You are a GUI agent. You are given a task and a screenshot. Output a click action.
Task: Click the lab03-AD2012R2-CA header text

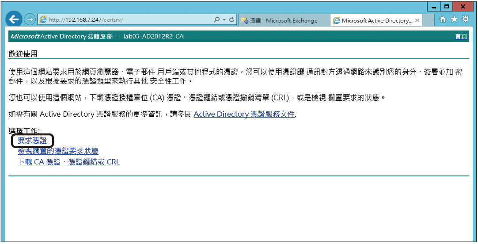154,37
